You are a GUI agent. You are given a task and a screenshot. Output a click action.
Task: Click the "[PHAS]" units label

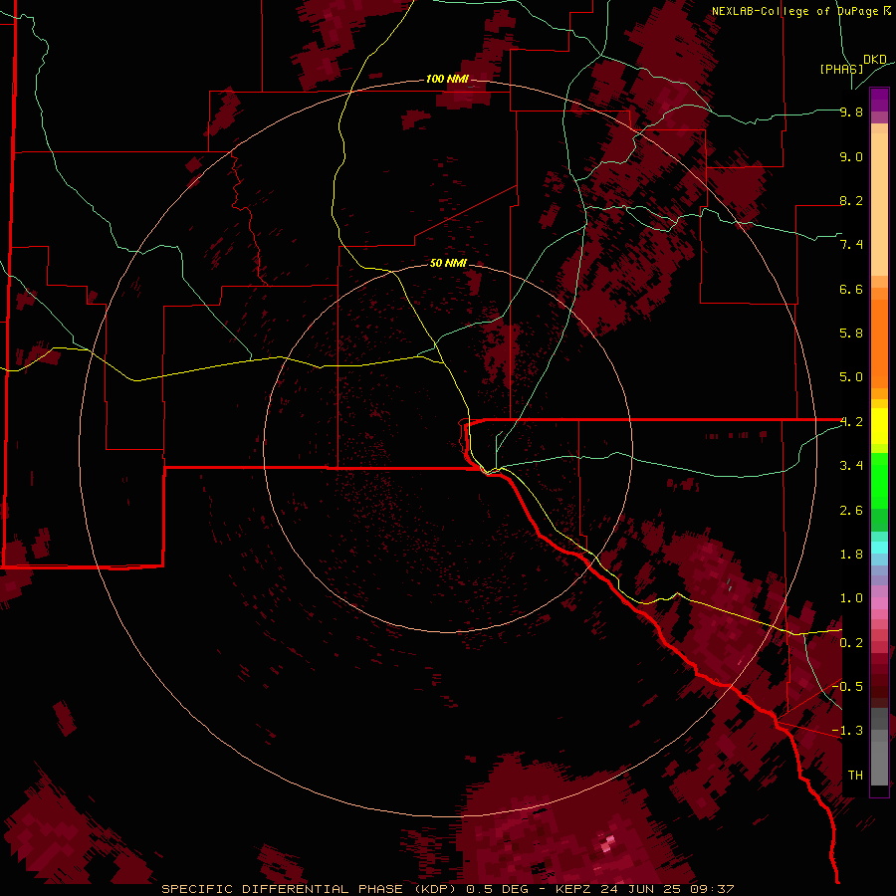(x=841, y=69)
